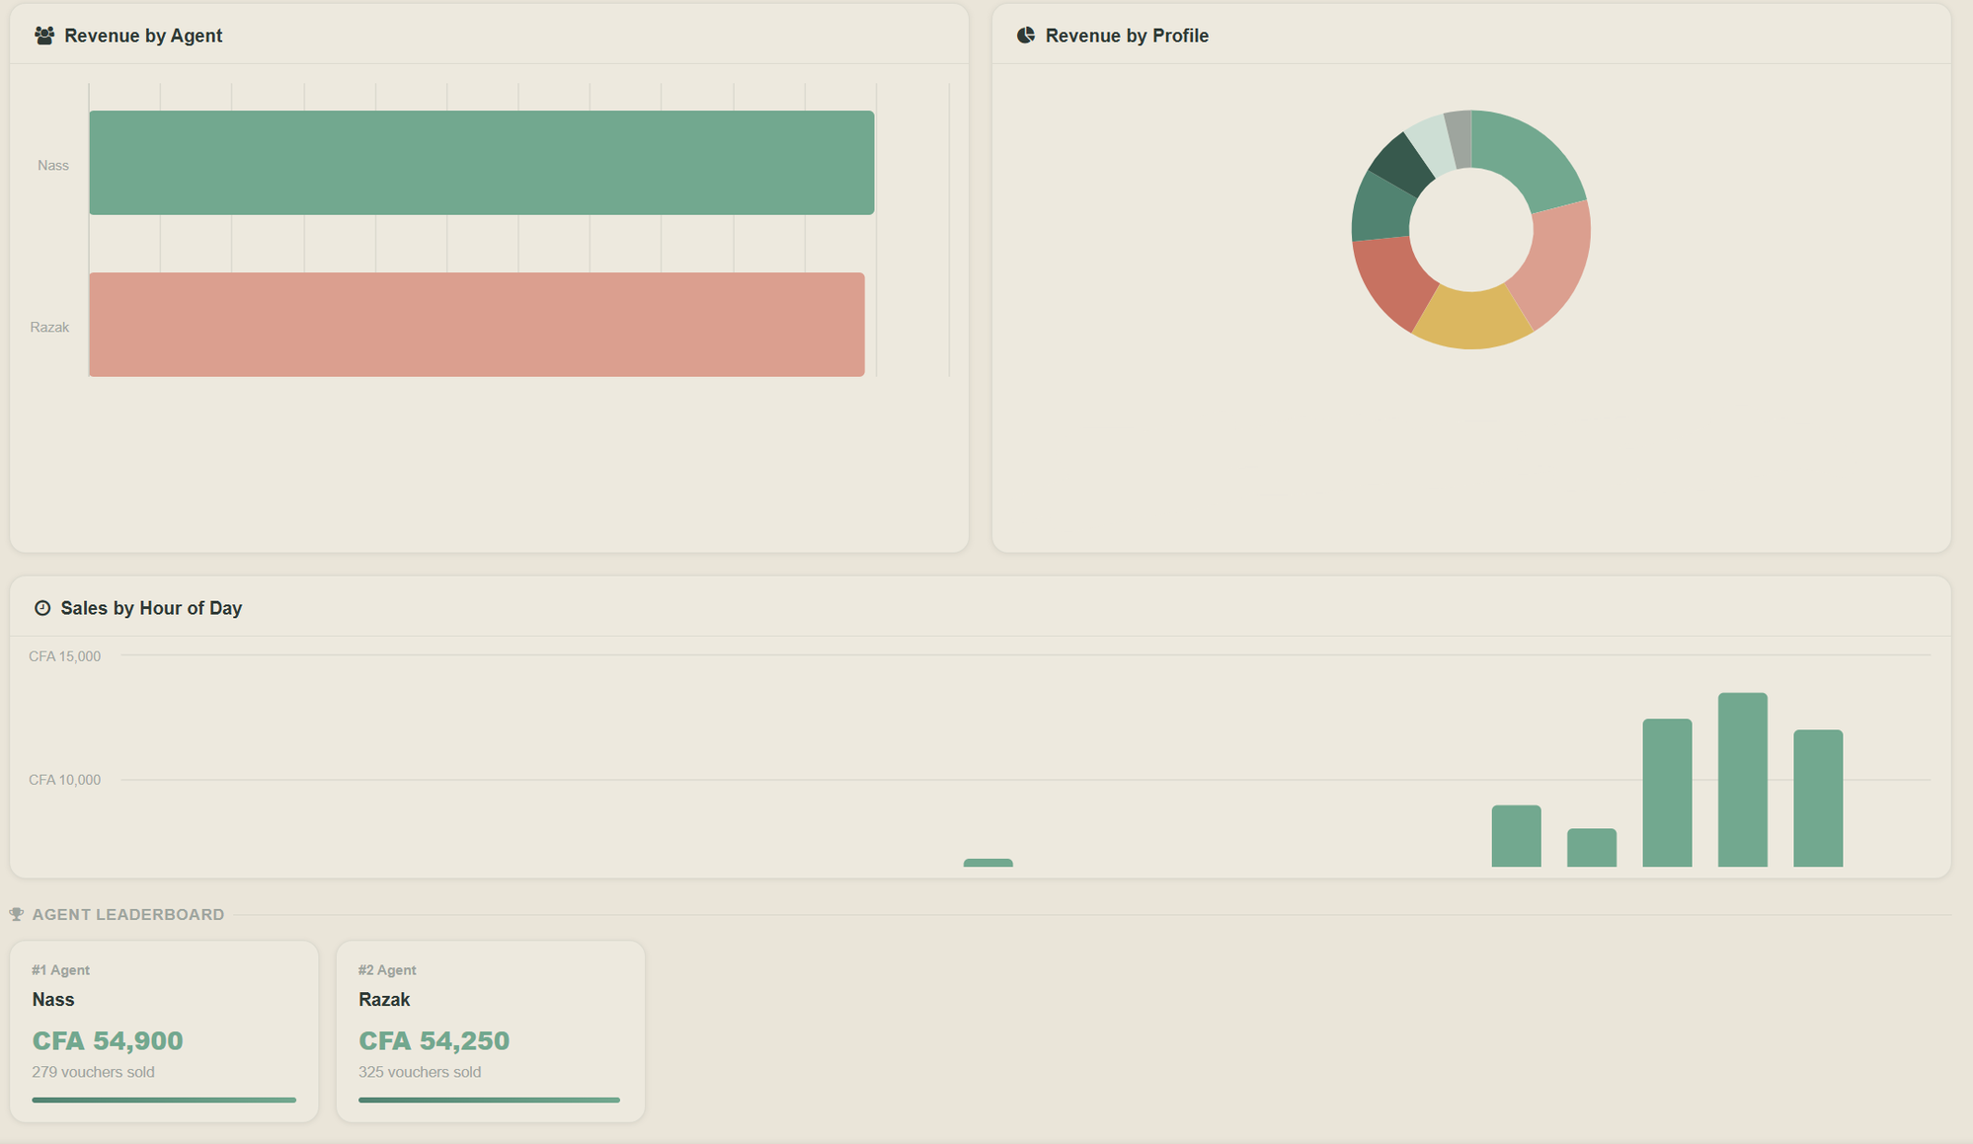Click the pie chart icon beside Revenue by Profile

pyautogui.click(x=1026, y=36)
